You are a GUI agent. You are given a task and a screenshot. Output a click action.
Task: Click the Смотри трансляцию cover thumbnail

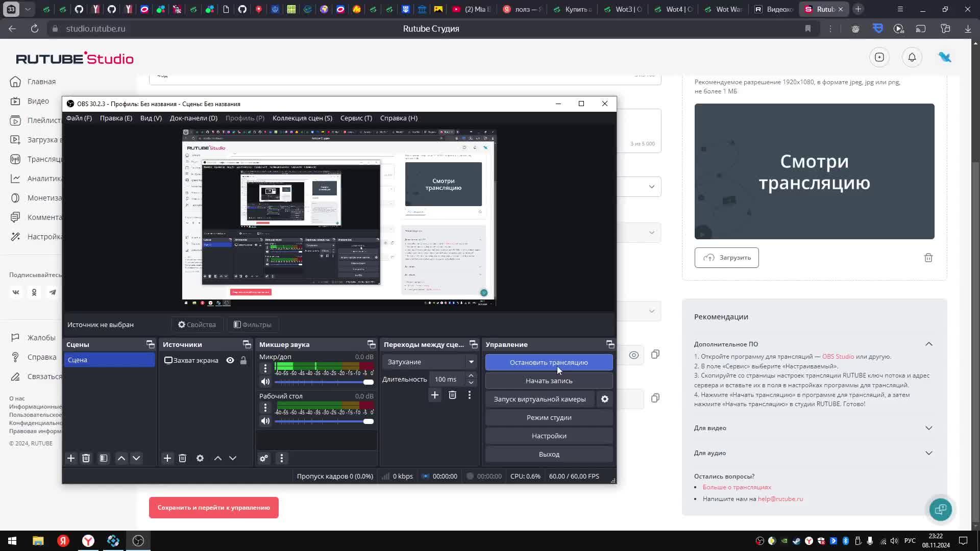tap(814, 171)
